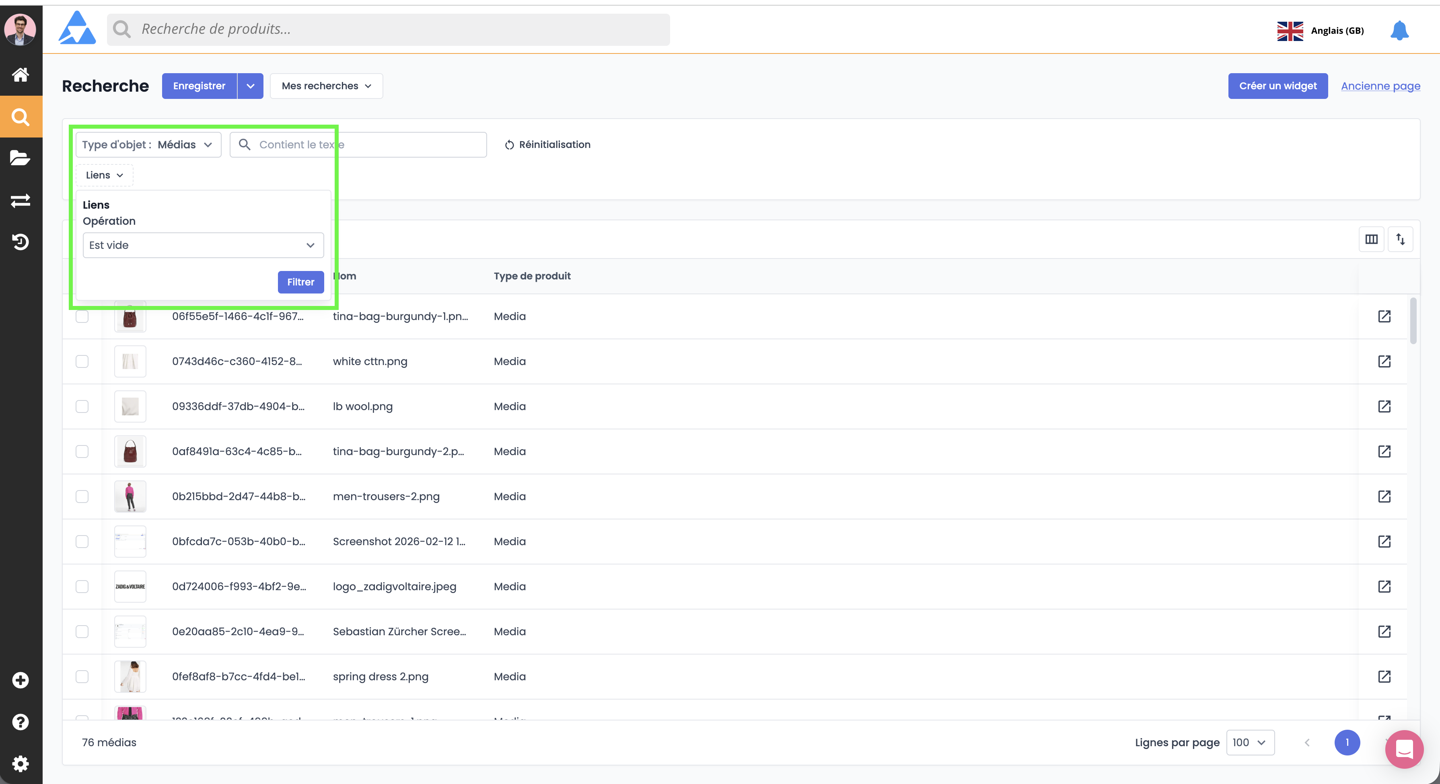Open the Mes recherches menu
The image size is (1440, 784).
tap(326, 86)
